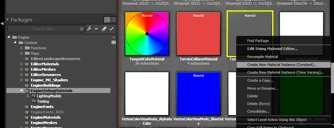Collapse the EngineDebugMaterials package node
Viewport: 334px width, 128px height.
coord(21,90)
